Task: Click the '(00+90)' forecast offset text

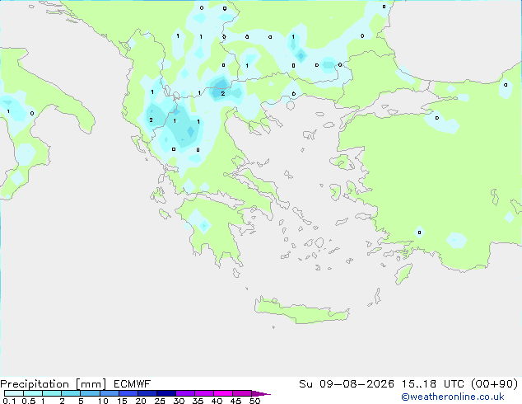Action: click(495, 384)
